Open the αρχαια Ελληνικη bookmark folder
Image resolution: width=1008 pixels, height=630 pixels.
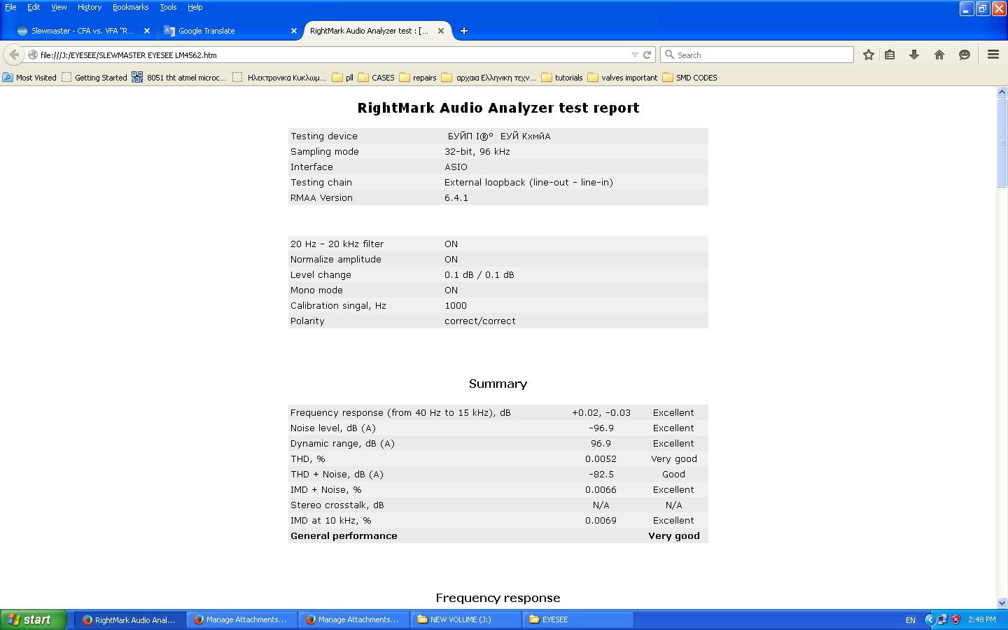pos(489,78)
